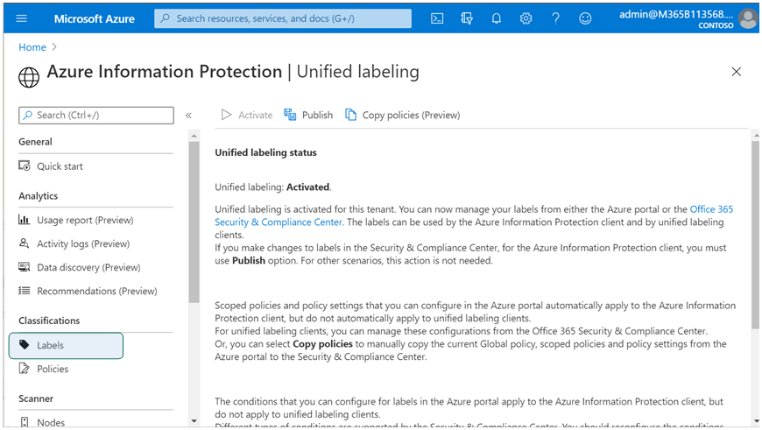Click the Data discovery icon
The width and height of the screenshot is (762, 430).
(25, 267)
